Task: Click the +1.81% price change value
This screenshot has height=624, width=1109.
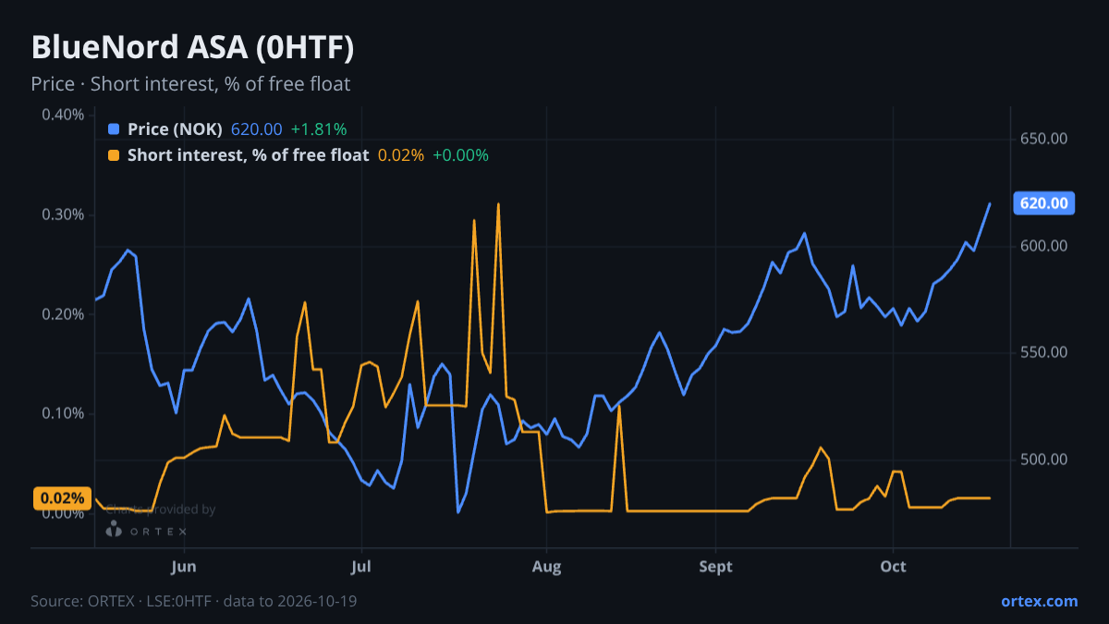Action: (x=319, y=129)
